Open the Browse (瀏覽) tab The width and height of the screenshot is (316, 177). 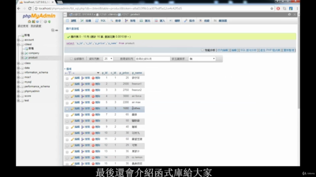71,21
